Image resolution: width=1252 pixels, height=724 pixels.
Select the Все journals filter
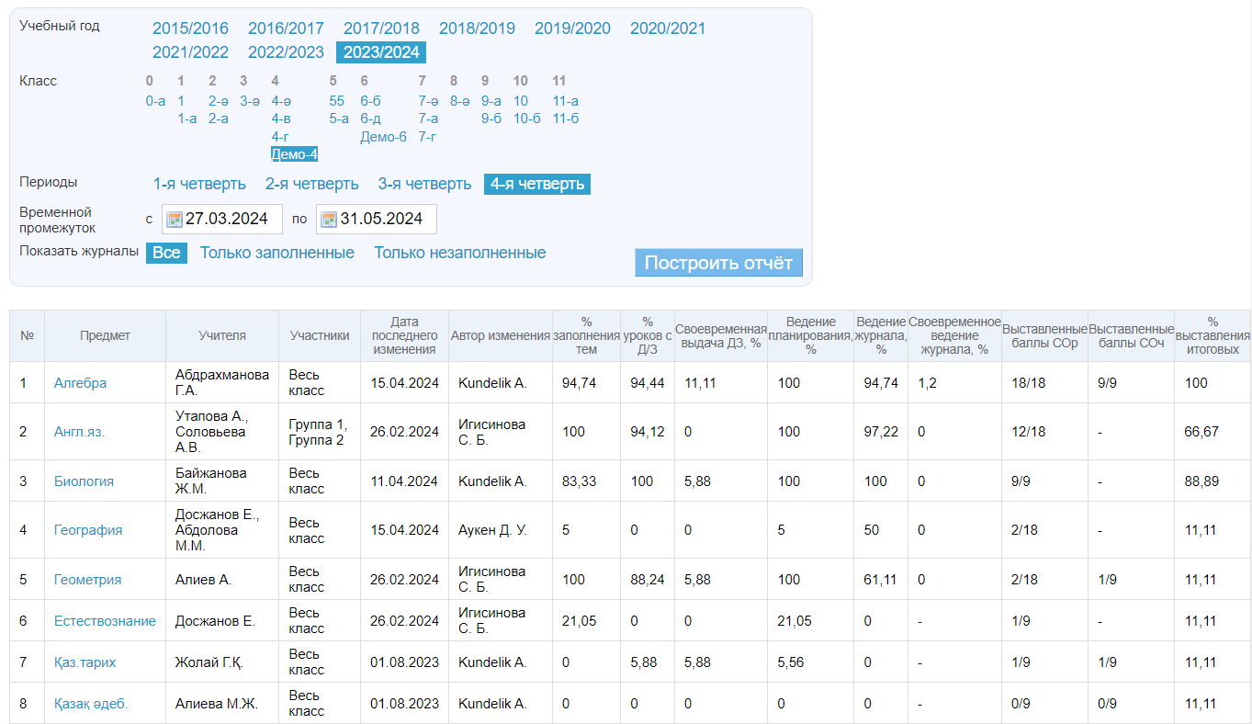click(166, 253)
